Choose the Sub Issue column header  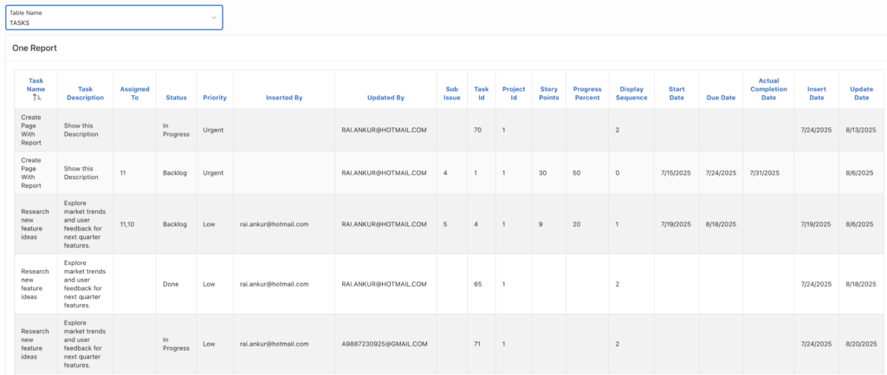click(x=452, y=94)
